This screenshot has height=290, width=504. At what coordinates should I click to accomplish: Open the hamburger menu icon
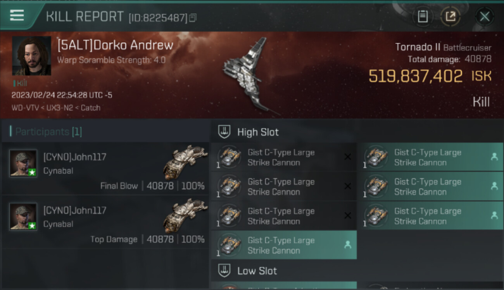17,15
